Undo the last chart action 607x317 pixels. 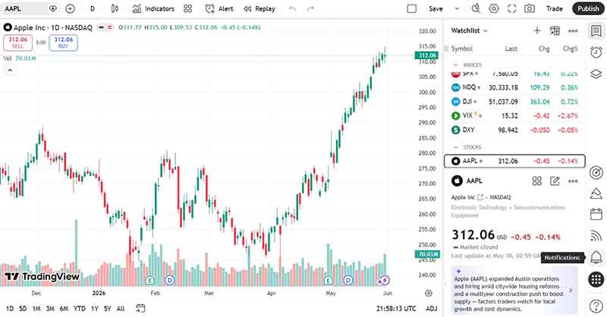click(292, 8)
